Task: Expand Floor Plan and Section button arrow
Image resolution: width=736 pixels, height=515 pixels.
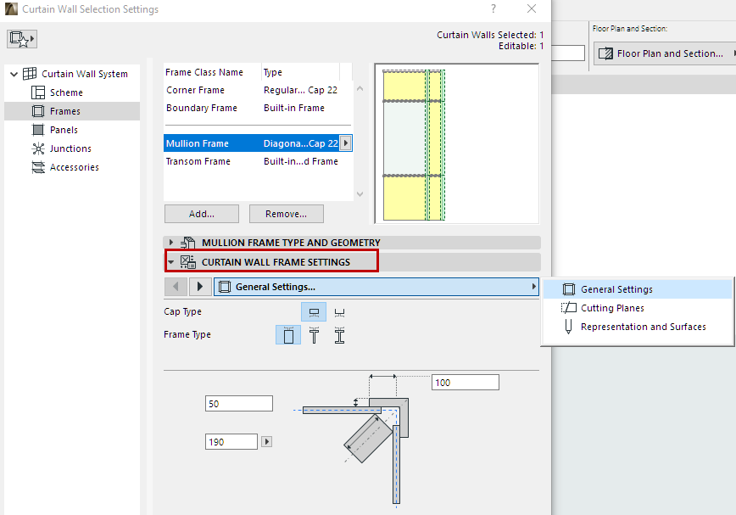Action: tap(733, 53)
